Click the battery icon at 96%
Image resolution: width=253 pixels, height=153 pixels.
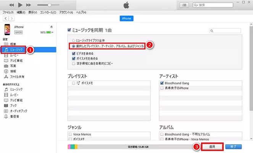click(x=49, y=33)
